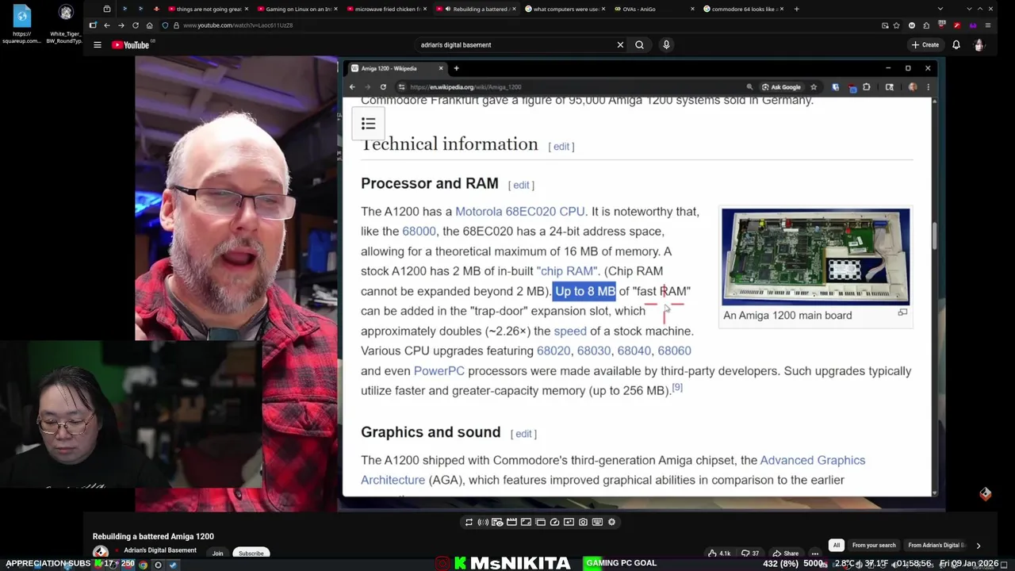Screen dimensions: 1015x571
Task: Click the outer browser home icon
Action: pos(150,25)
